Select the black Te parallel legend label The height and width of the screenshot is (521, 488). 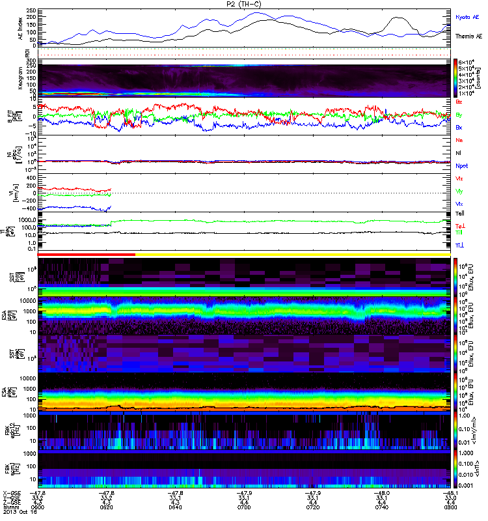(x=460, y=214)
